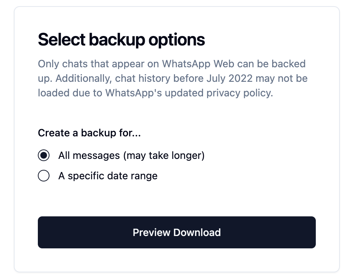Click the word "Preview" on the dark button
Screen dimensions: 350x280
coord(152,232)
